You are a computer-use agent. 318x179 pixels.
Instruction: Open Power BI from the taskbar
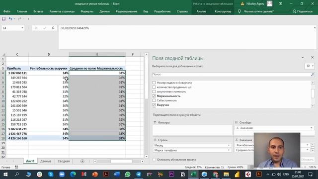tap(237, 175)
